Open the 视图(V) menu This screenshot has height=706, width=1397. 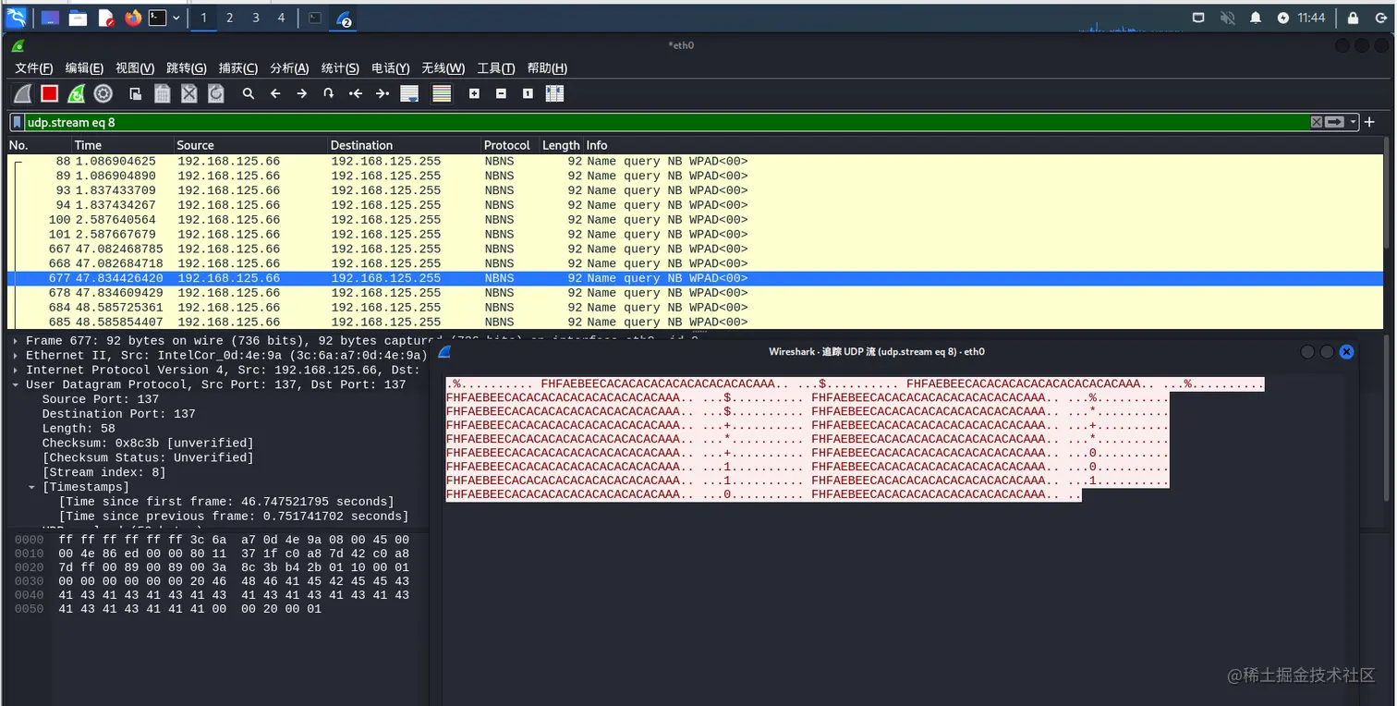(x=135, y=68)
